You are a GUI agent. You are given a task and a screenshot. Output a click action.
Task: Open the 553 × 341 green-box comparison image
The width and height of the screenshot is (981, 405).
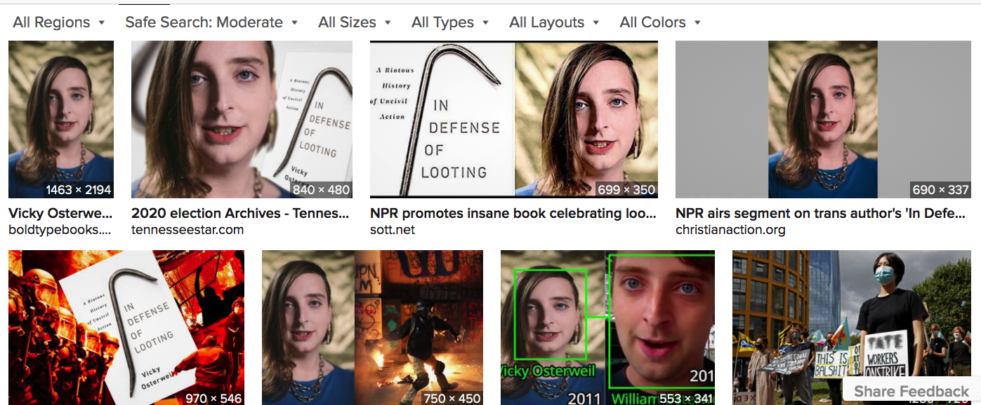(607, 328)
